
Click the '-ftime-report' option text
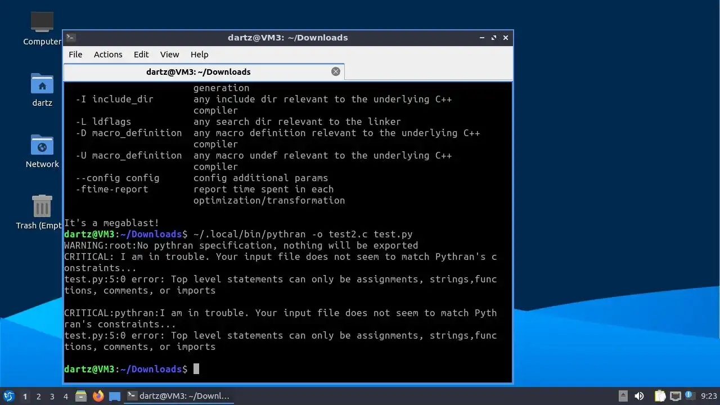(112, 189)
